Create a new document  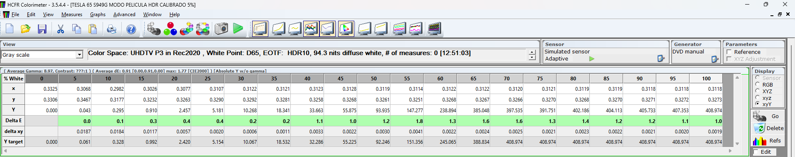[x=10, y=29]
